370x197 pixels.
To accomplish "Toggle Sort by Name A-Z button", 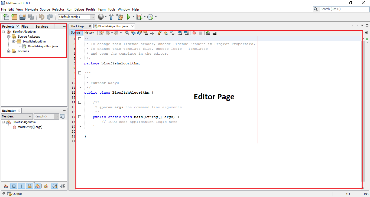I will tap(54, 186).
